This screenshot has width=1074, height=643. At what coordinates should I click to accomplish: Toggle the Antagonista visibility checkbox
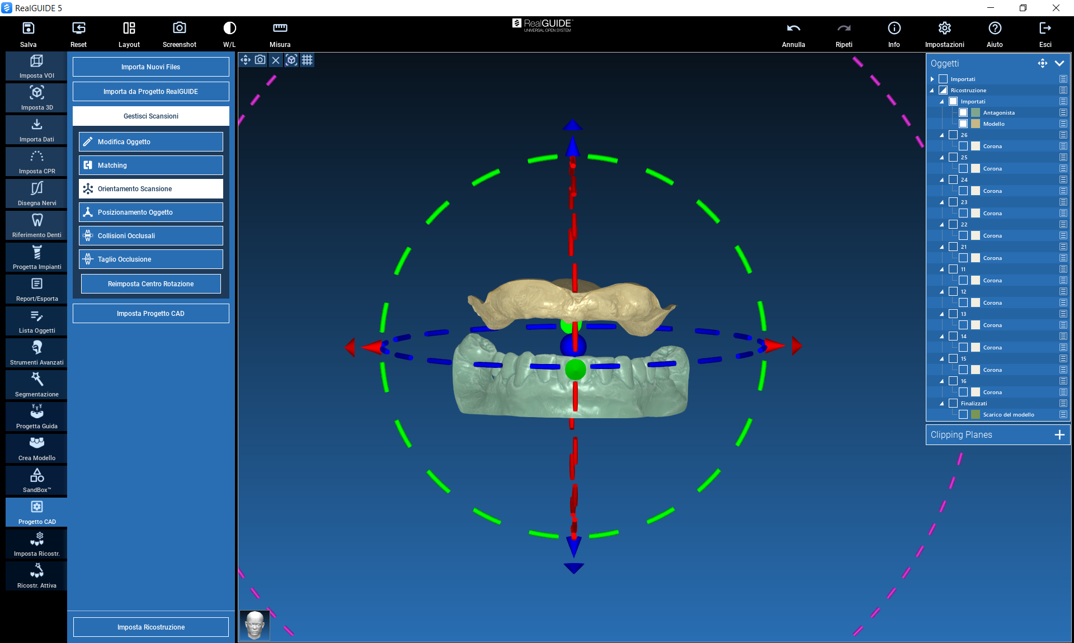[x=963, y=112]
